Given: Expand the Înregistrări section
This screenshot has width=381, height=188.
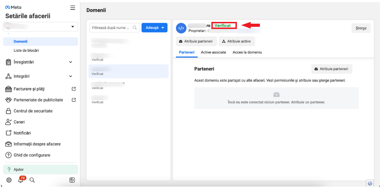Looking at the screenshot, I should point(70,62).
